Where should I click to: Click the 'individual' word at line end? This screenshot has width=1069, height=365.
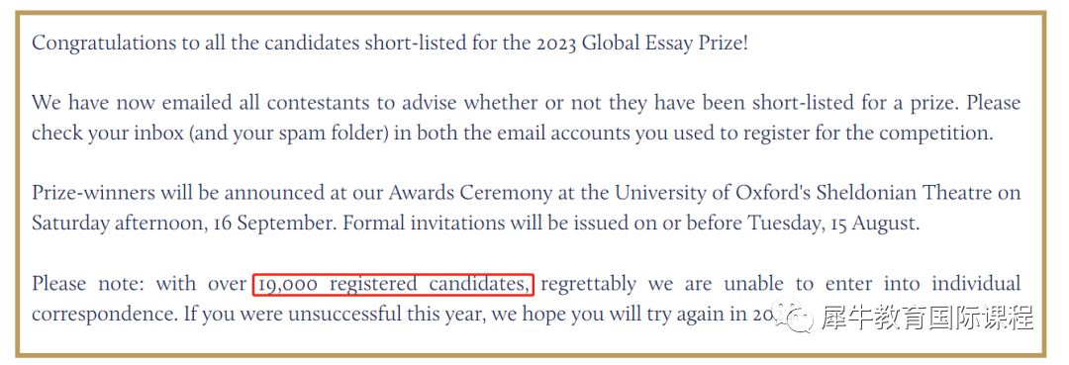[976, 283]
